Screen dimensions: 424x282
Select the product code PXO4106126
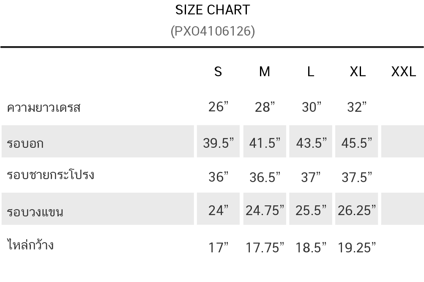[213, 31]
